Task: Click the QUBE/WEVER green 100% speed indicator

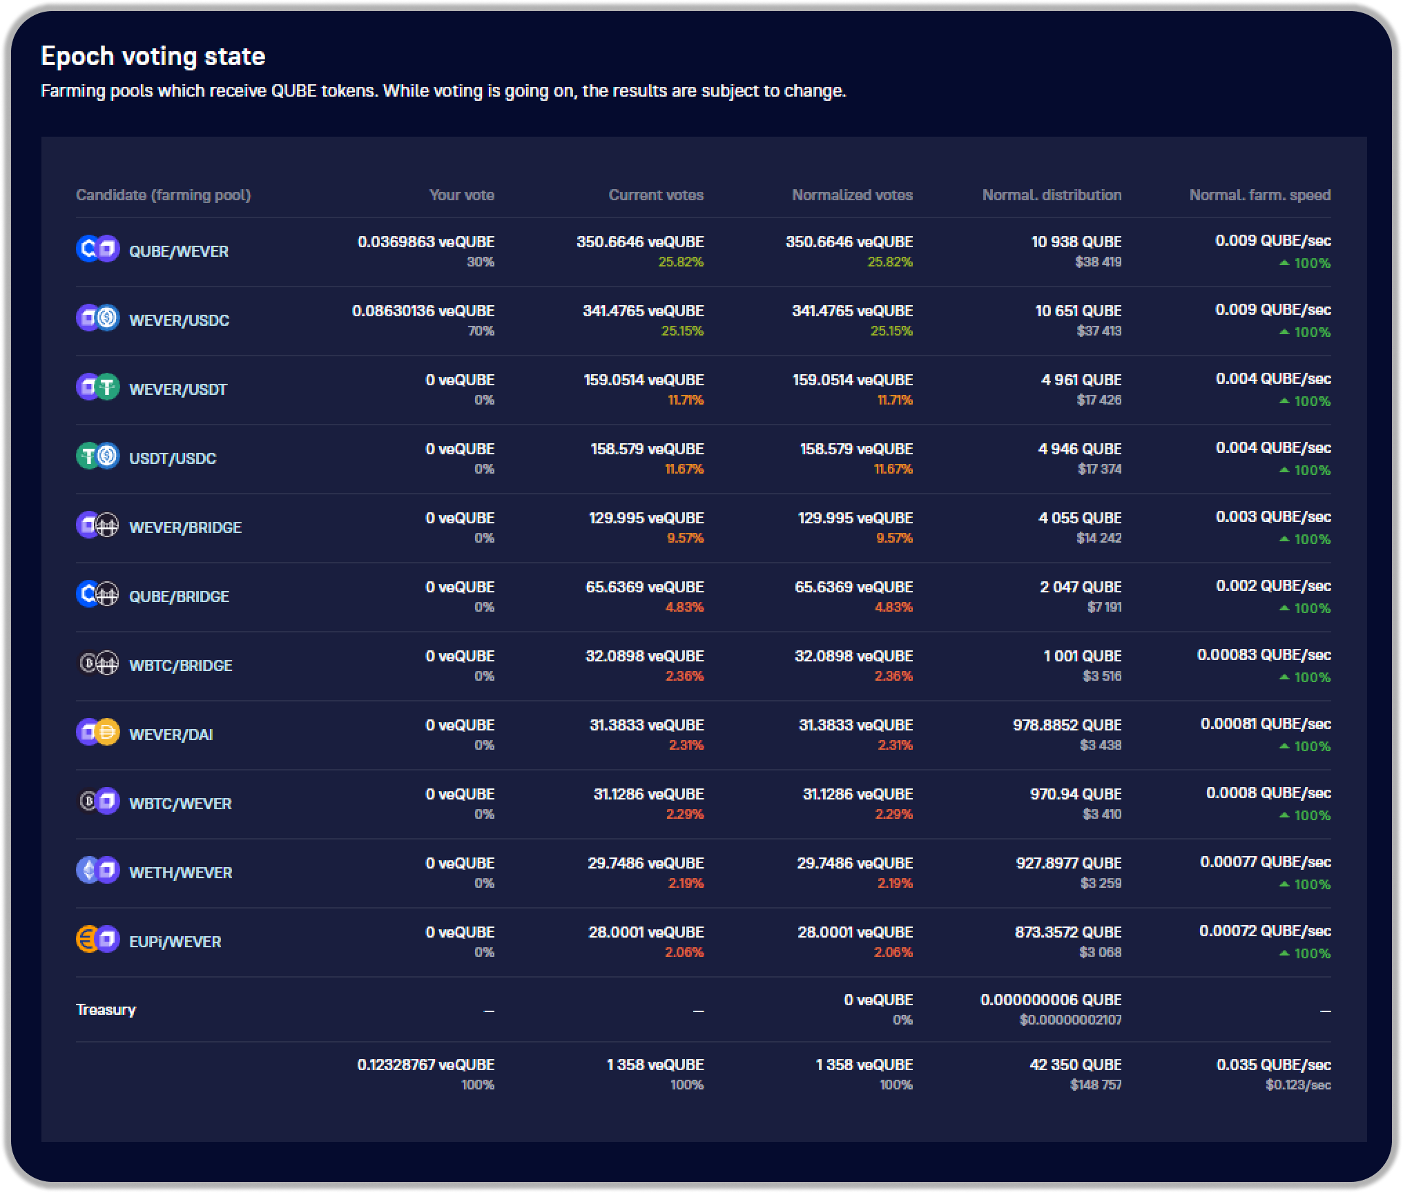Action: tap(1305, 263)
